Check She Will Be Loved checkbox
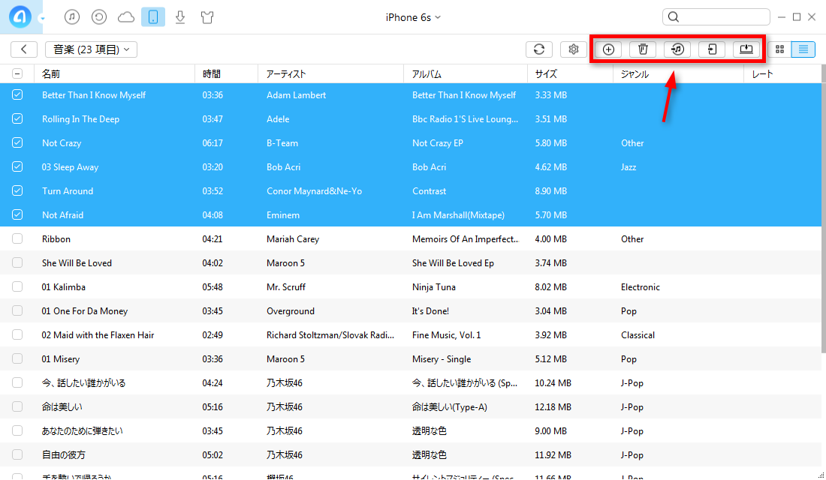 17,262
